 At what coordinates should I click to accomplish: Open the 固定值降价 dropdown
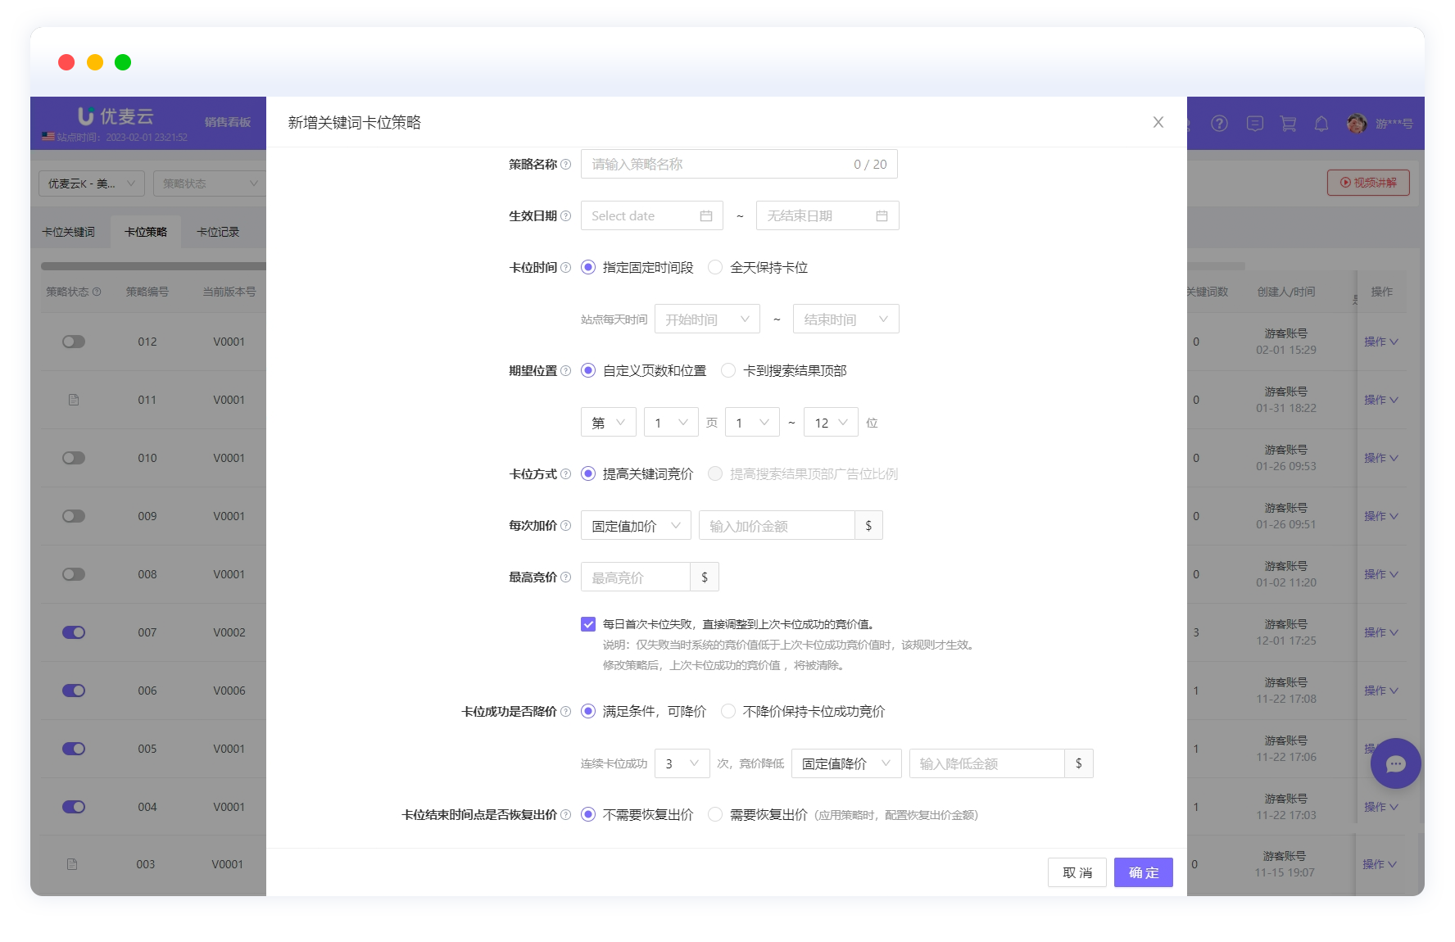pos(845,764)
